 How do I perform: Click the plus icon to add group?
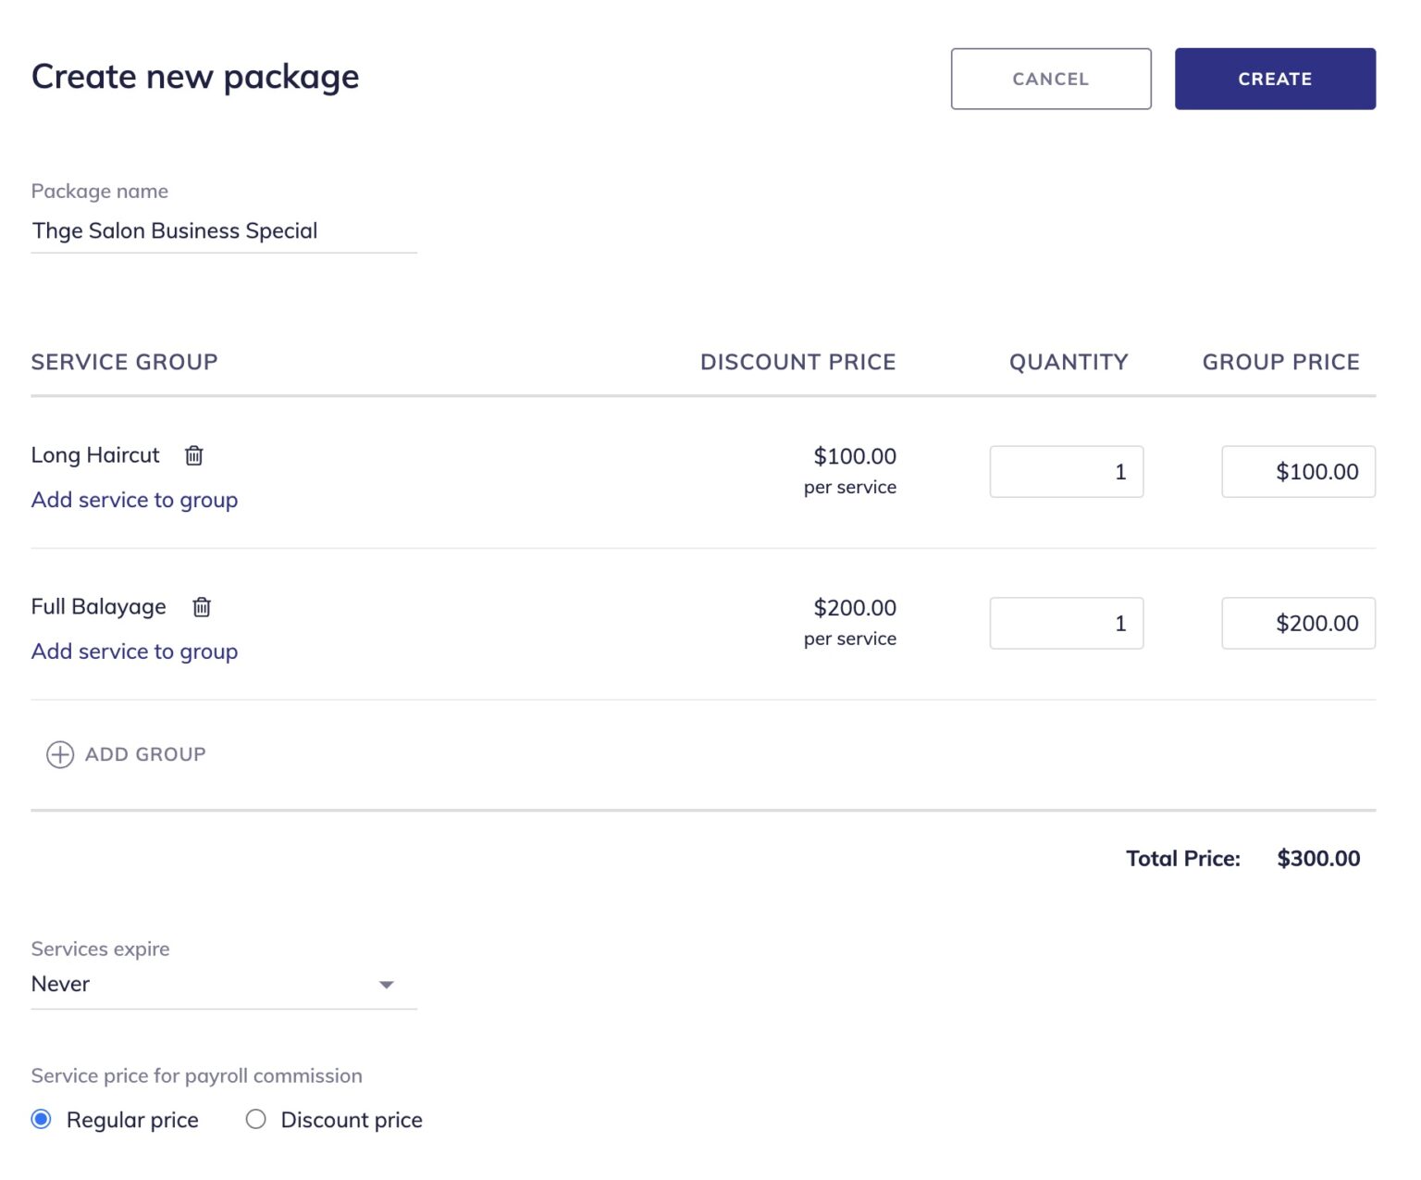pyautogui.click(x=60, y=755)
